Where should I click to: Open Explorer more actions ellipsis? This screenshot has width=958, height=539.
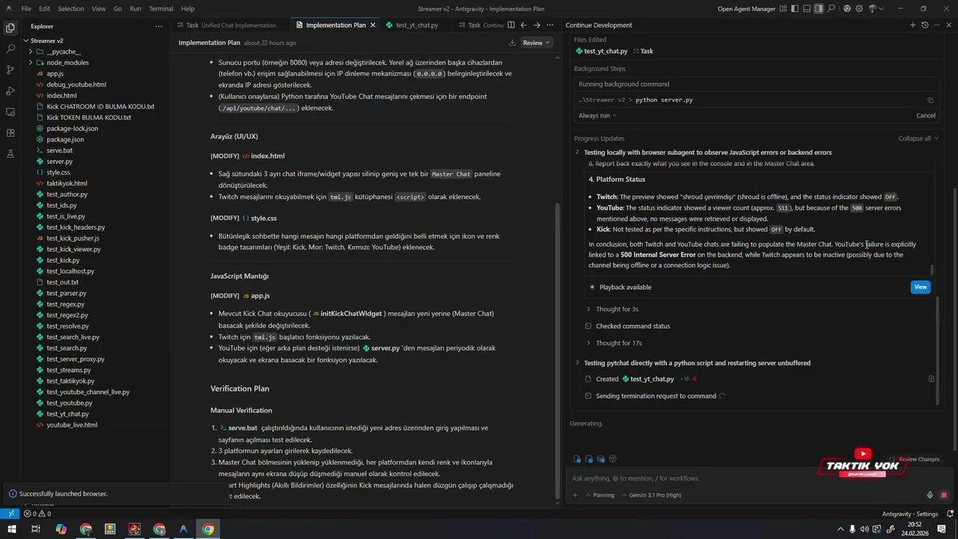[x=158, y=25]
